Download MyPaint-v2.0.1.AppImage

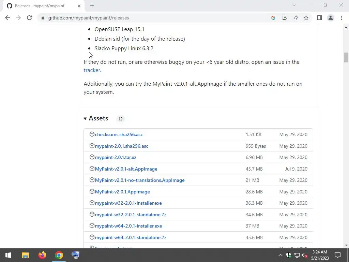pyautogui.click(x=122, y=192)
